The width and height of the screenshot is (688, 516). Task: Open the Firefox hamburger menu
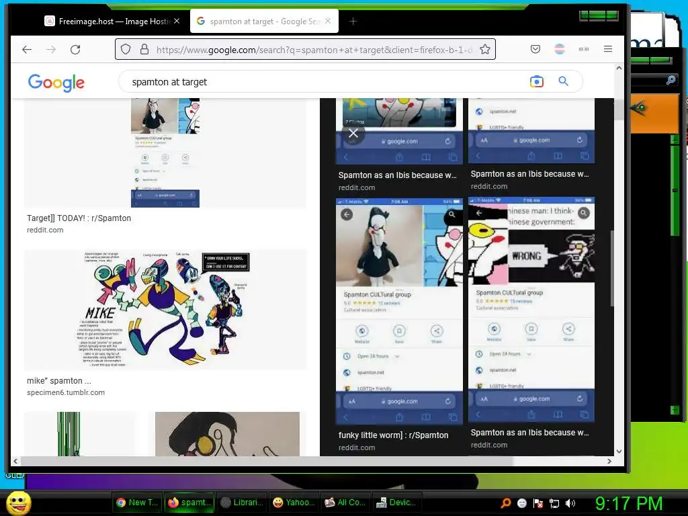[607, 49]
